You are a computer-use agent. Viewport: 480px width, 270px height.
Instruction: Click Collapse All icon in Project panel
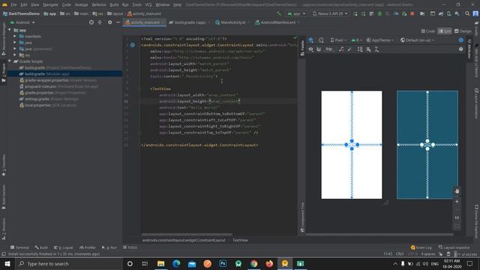coord(100,22)
